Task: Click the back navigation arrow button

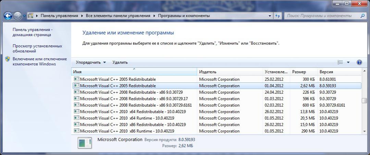Action: (x=8, y=16)
